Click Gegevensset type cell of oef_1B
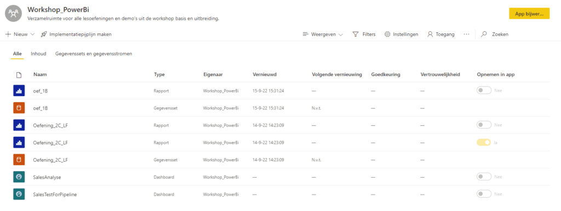Screen dimensions: 561x211 [165, 108]
